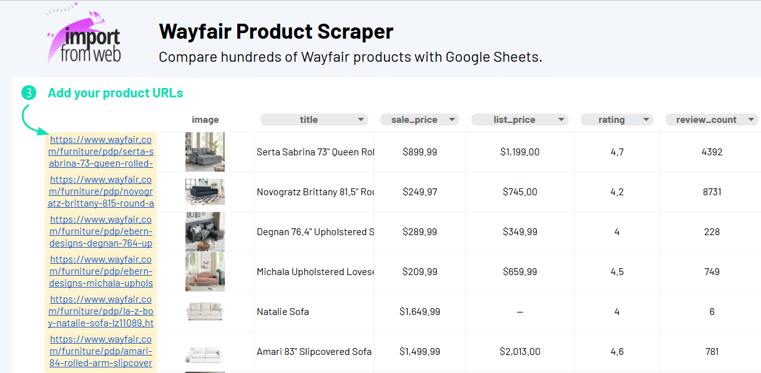
Task: Click the green step 3 badge
Action: click(x=29, y=93)
